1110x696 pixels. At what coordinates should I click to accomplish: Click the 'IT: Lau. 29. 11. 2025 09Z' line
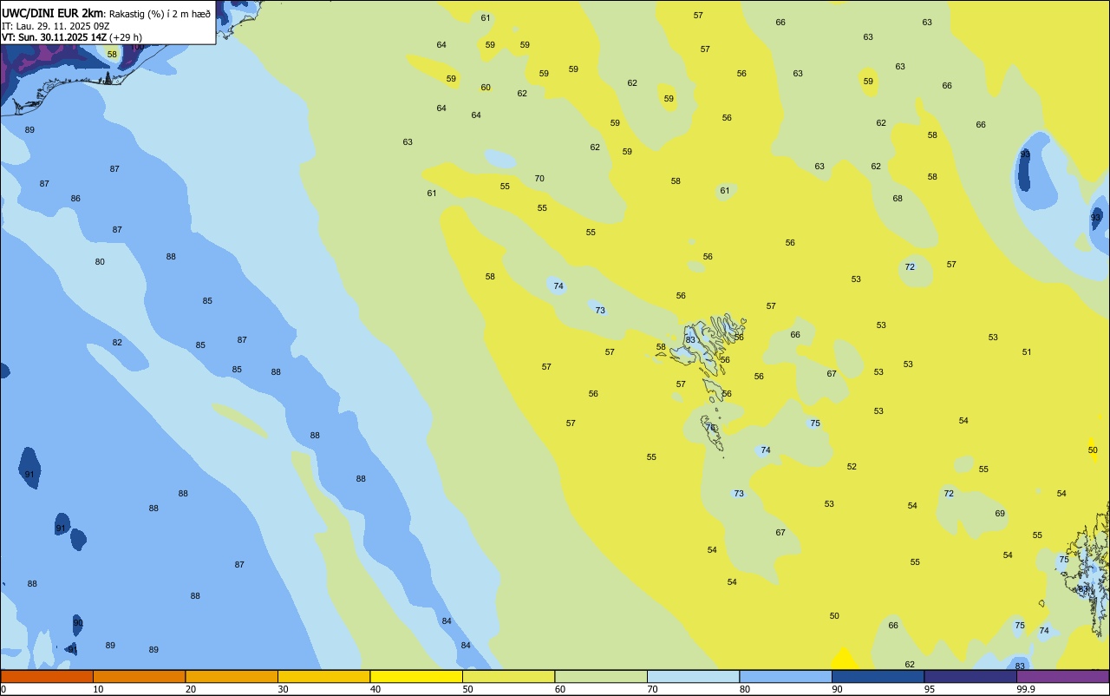tap(55, 25)
